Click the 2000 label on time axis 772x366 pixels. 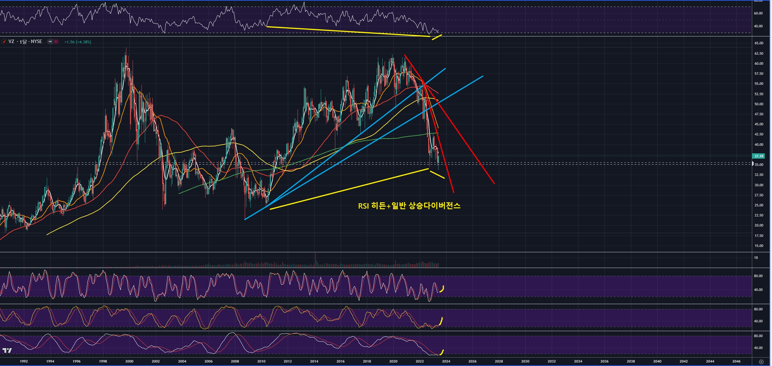coord(129,361)
